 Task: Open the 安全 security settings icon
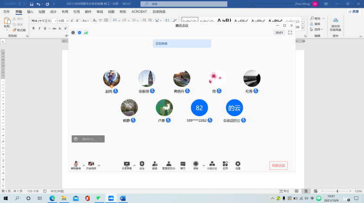pyautogui.click(x=142, y=164)
